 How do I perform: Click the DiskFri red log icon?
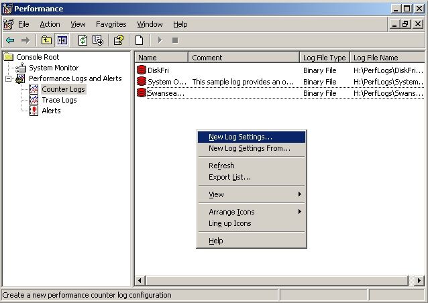click(142, 70)
